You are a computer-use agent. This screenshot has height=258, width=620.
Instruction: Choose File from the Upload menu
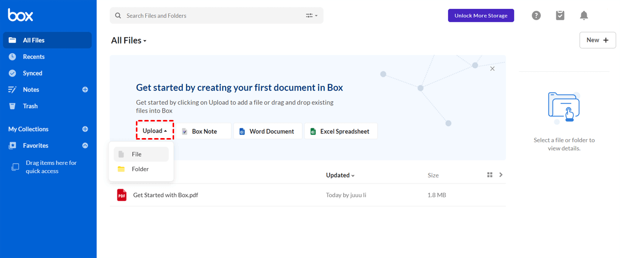141,154
